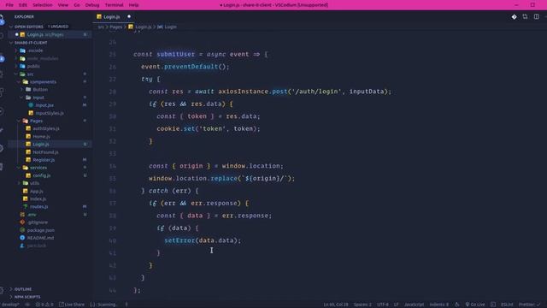Open config.js file
The height and width of the screenshot is (308, 547).
tap(42, 175)
